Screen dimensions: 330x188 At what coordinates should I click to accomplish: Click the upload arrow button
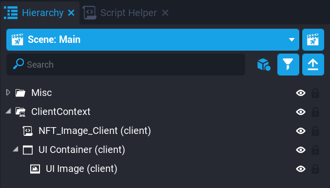pos(313,64)
